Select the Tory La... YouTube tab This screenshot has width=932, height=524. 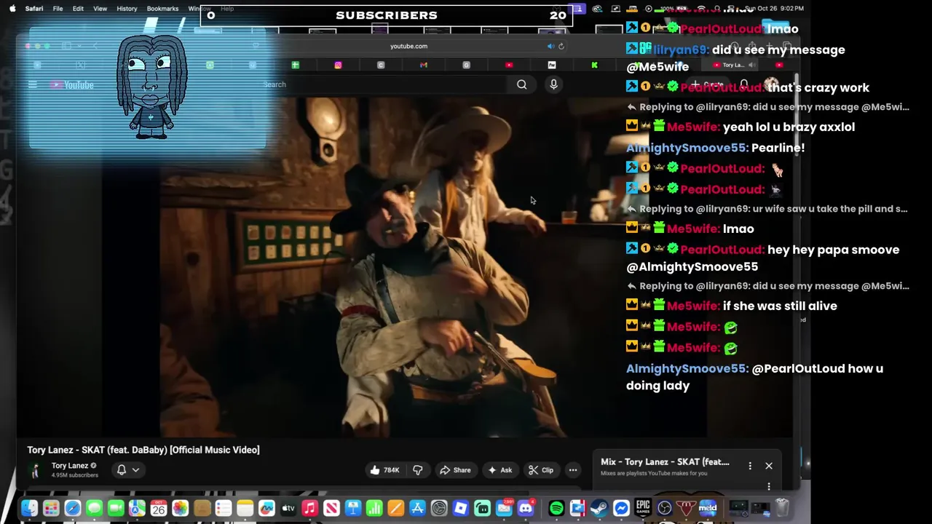tap(730, 65)
